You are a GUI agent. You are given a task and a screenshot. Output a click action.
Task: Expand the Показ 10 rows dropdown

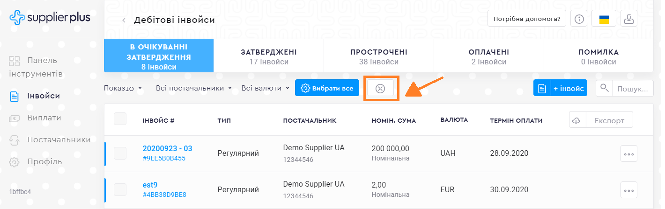pyautogui.click(x=123, y=88)
